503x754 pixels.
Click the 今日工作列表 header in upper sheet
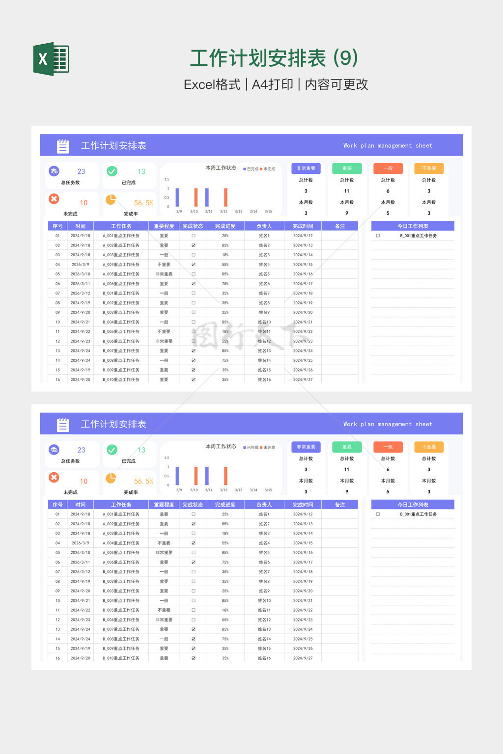pos(413,226)
